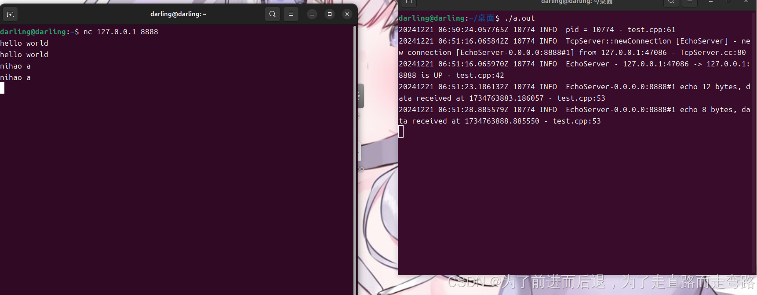Open the hamburger menu of the left terminal

click(291, 14)
